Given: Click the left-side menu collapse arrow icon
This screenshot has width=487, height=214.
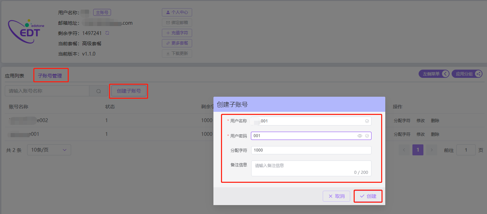Looking at the screenshot, I should (445, 74).
